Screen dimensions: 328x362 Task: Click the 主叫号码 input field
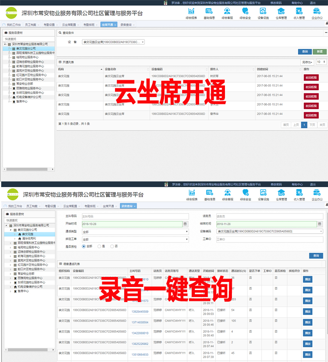tap(135, 216)
